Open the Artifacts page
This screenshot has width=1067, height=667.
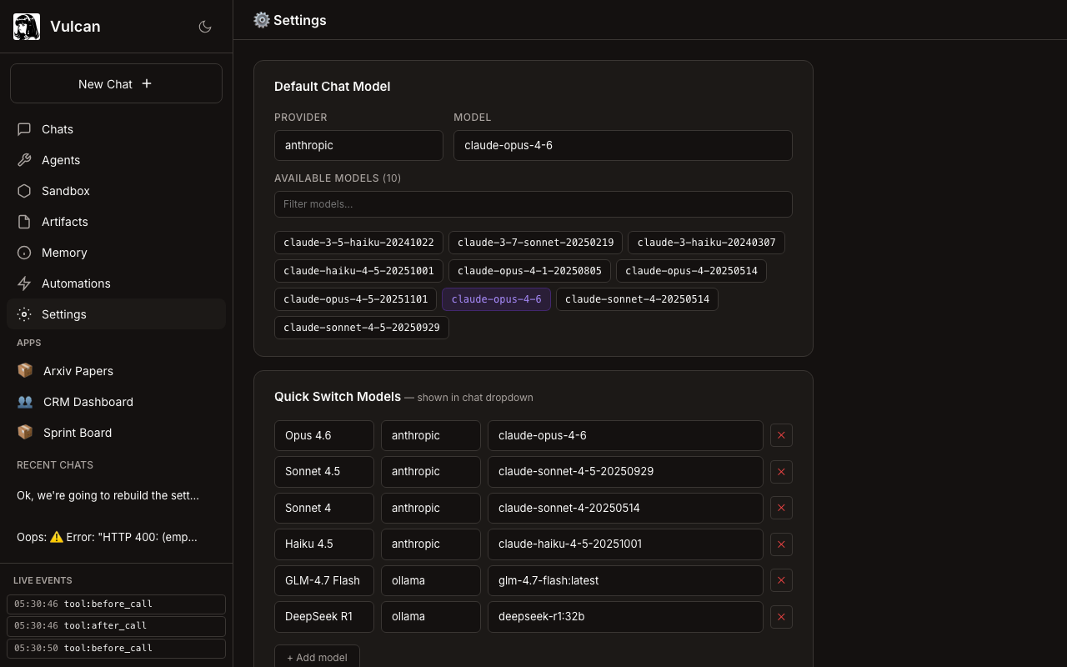(64, 222)
